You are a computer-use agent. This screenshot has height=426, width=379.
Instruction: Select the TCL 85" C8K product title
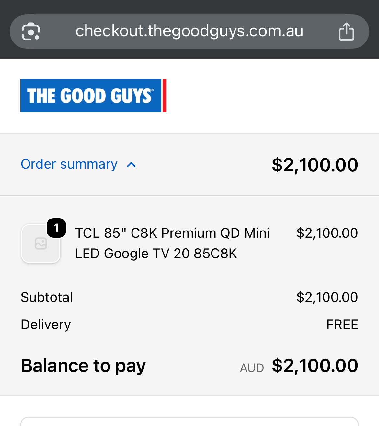[172, 243]
